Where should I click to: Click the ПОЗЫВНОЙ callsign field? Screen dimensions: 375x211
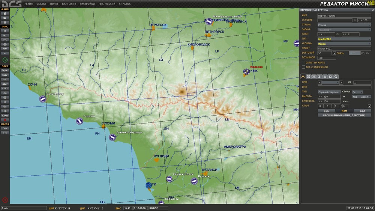coord(327,58)
